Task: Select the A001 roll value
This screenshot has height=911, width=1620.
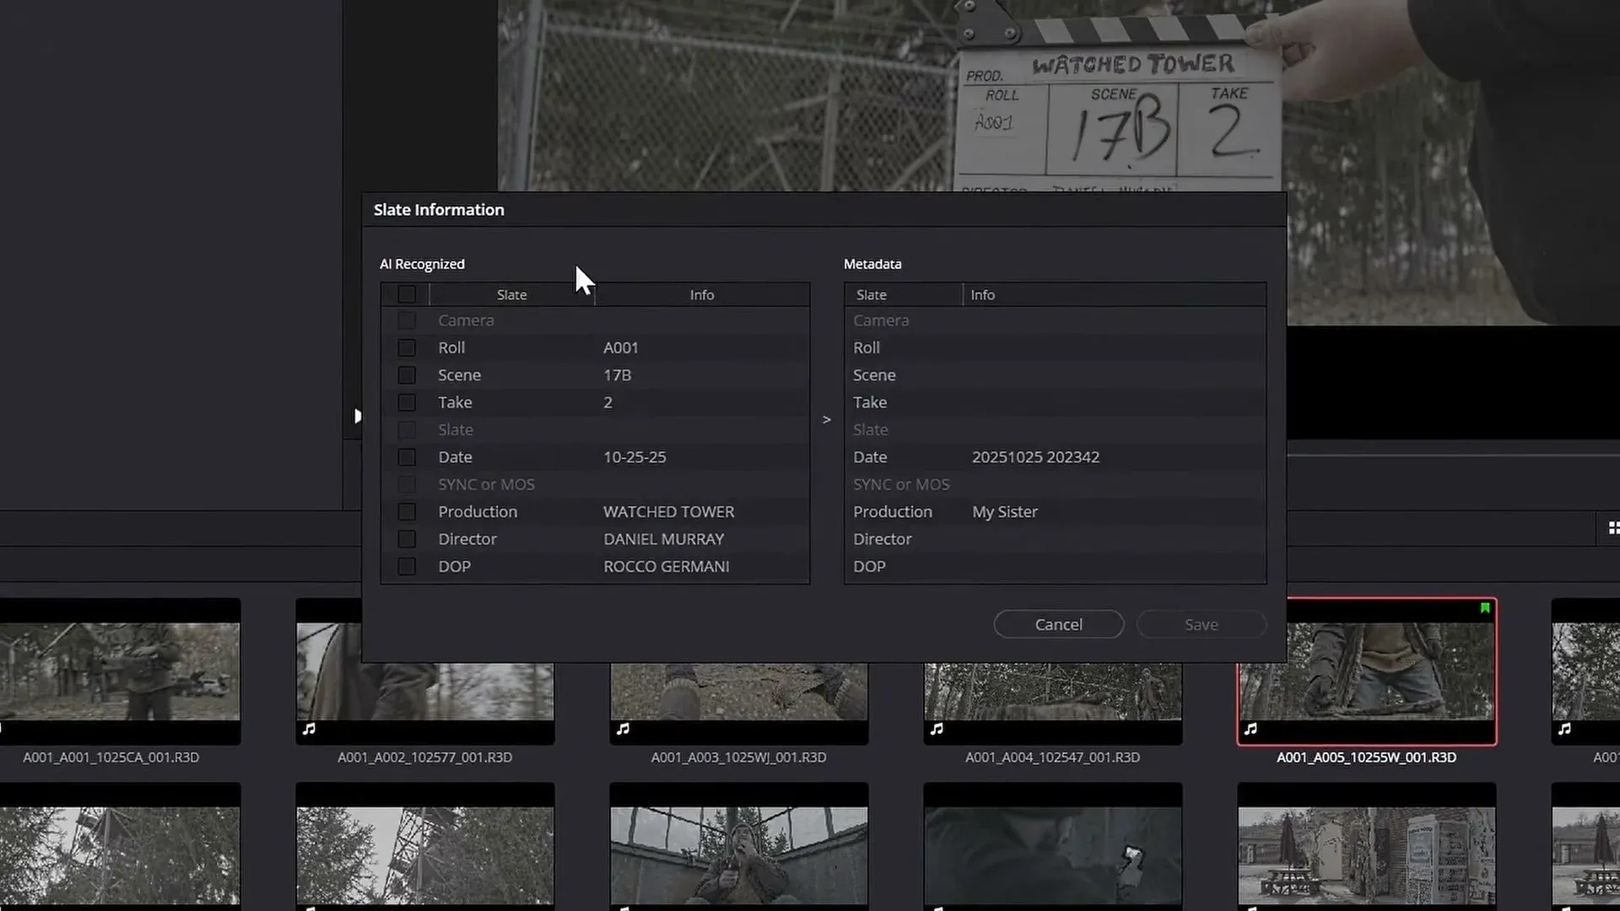Action: (x=621, y=348)
